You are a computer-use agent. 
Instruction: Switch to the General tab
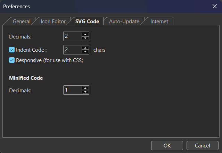[x=22, y=22]
